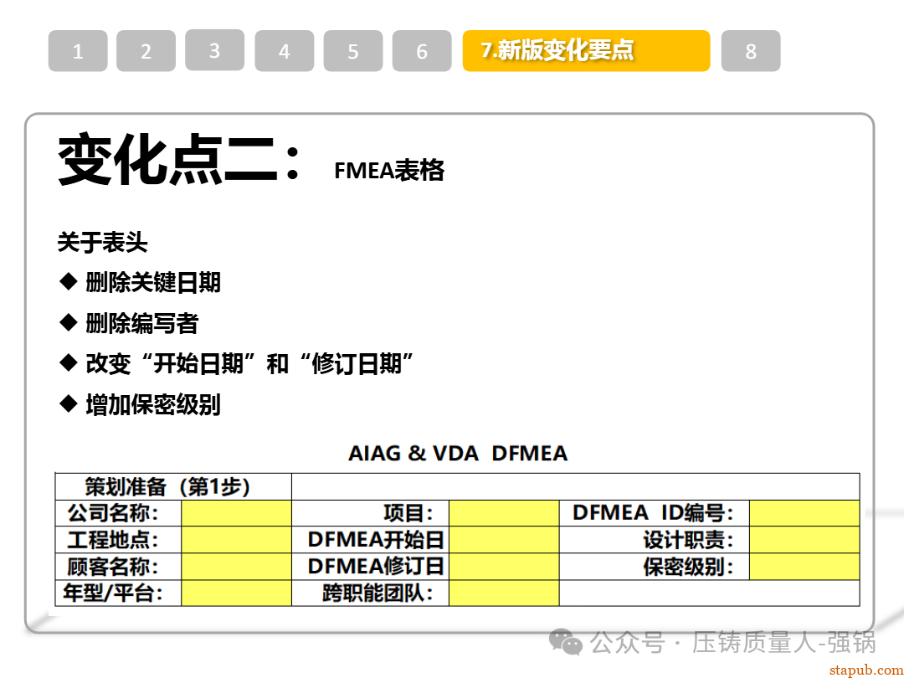904x678 pixels.
Task: Go to section tab 4
Action: coord(285,51)
